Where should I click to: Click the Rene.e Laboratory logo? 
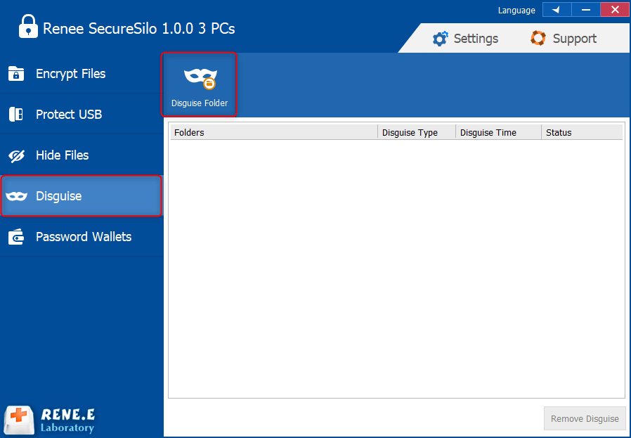point(49,420)
